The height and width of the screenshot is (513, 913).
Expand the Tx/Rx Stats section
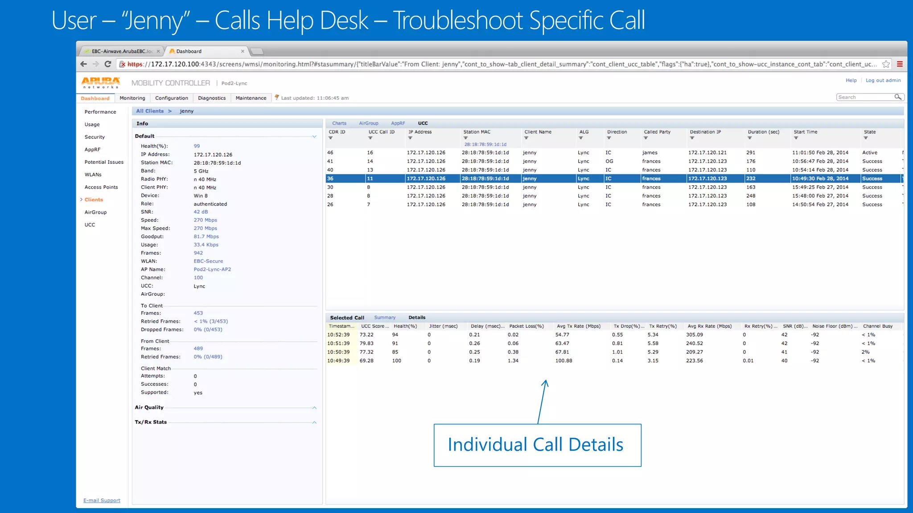click(314, 422)
